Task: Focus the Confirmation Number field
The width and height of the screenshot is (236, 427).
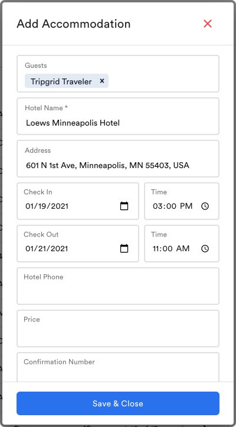Action: (x=118, y=367)
